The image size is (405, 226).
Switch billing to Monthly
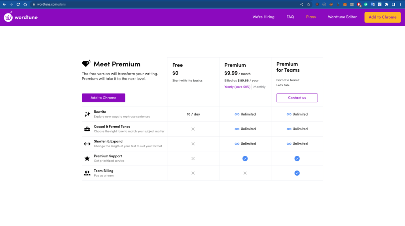pos(259,87)
